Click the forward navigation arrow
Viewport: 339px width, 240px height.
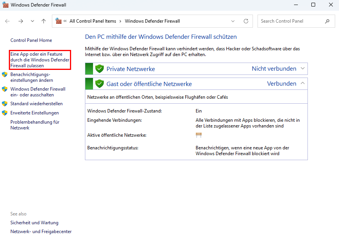(x=20, y=21)
